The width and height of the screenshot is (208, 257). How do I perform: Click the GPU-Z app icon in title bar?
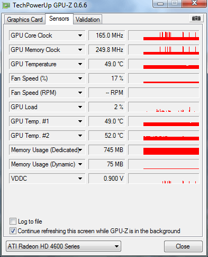(x=6, y=5)
